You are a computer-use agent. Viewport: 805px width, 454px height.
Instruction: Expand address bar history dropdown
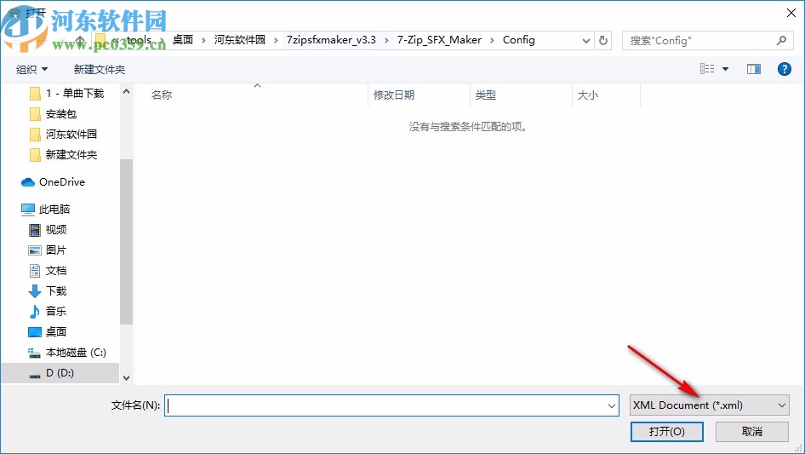pos(585,41)
